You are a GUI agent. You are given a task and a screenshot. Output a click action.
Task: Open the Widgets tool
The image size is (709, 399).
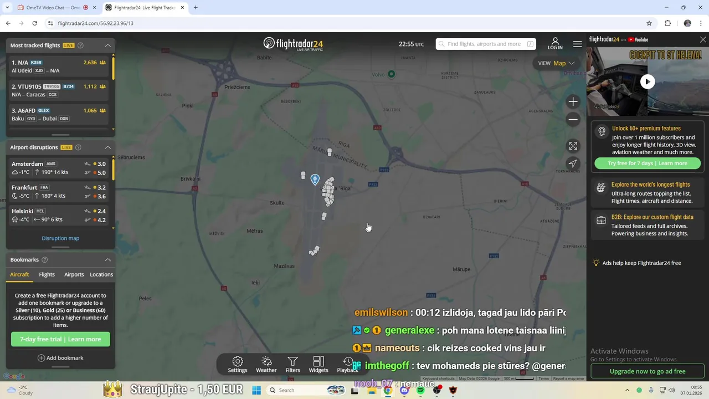[318, 364]
